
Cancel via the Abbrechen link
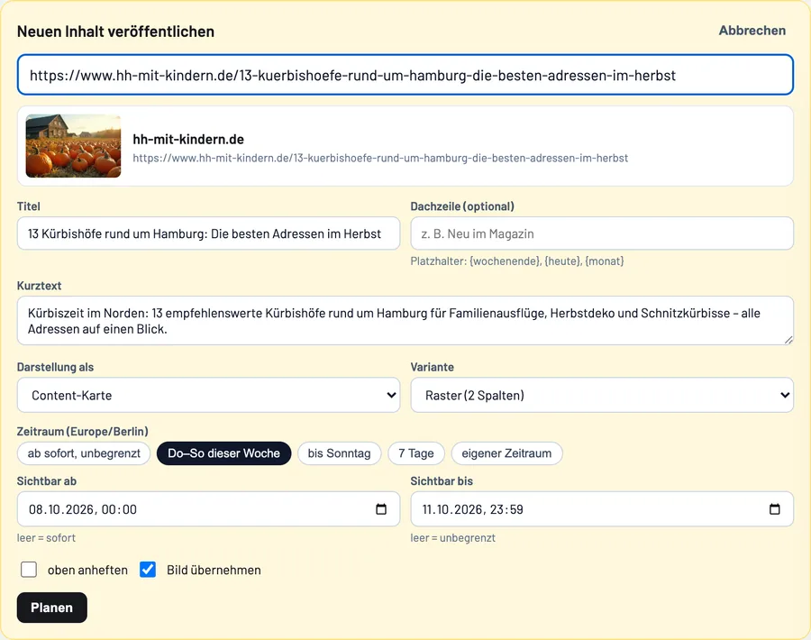pos(752,31)
